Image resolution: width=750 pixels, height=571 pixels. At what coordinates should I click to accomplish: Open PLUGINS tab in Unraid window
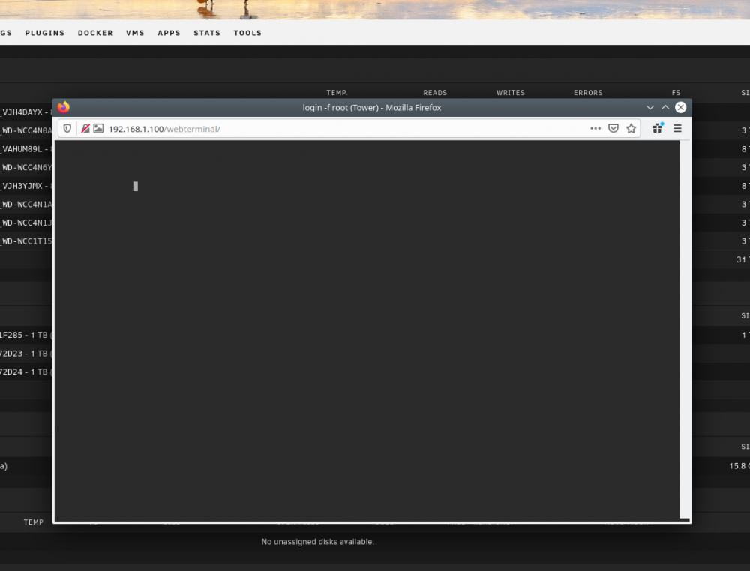(x=45, y=33)
